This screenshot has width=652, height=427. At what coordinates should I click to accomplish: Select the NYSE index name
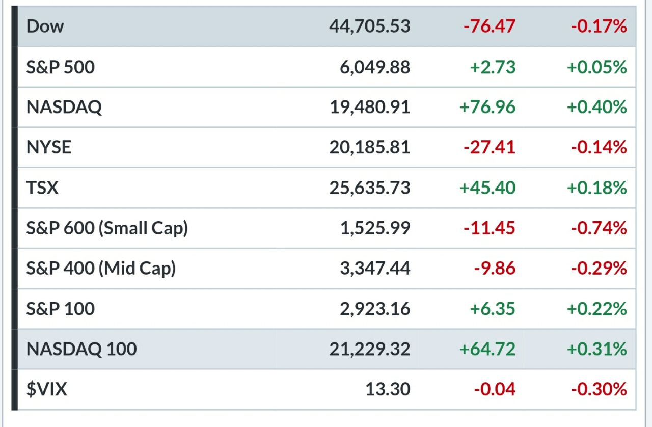(48, 147)
